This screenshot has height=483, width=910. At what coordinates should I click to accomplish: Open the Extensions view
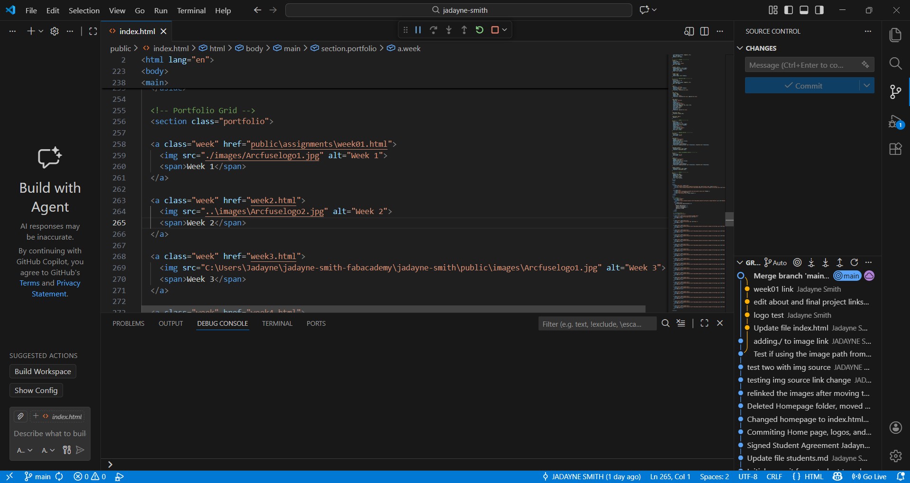click(895, 149)
